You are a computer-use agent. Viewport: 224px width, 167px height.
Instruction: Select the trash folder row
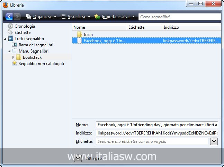(x=146, y=35)
